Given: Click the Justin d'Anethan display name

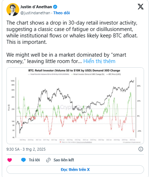Looking at the screenshot, I should (36, 7).
